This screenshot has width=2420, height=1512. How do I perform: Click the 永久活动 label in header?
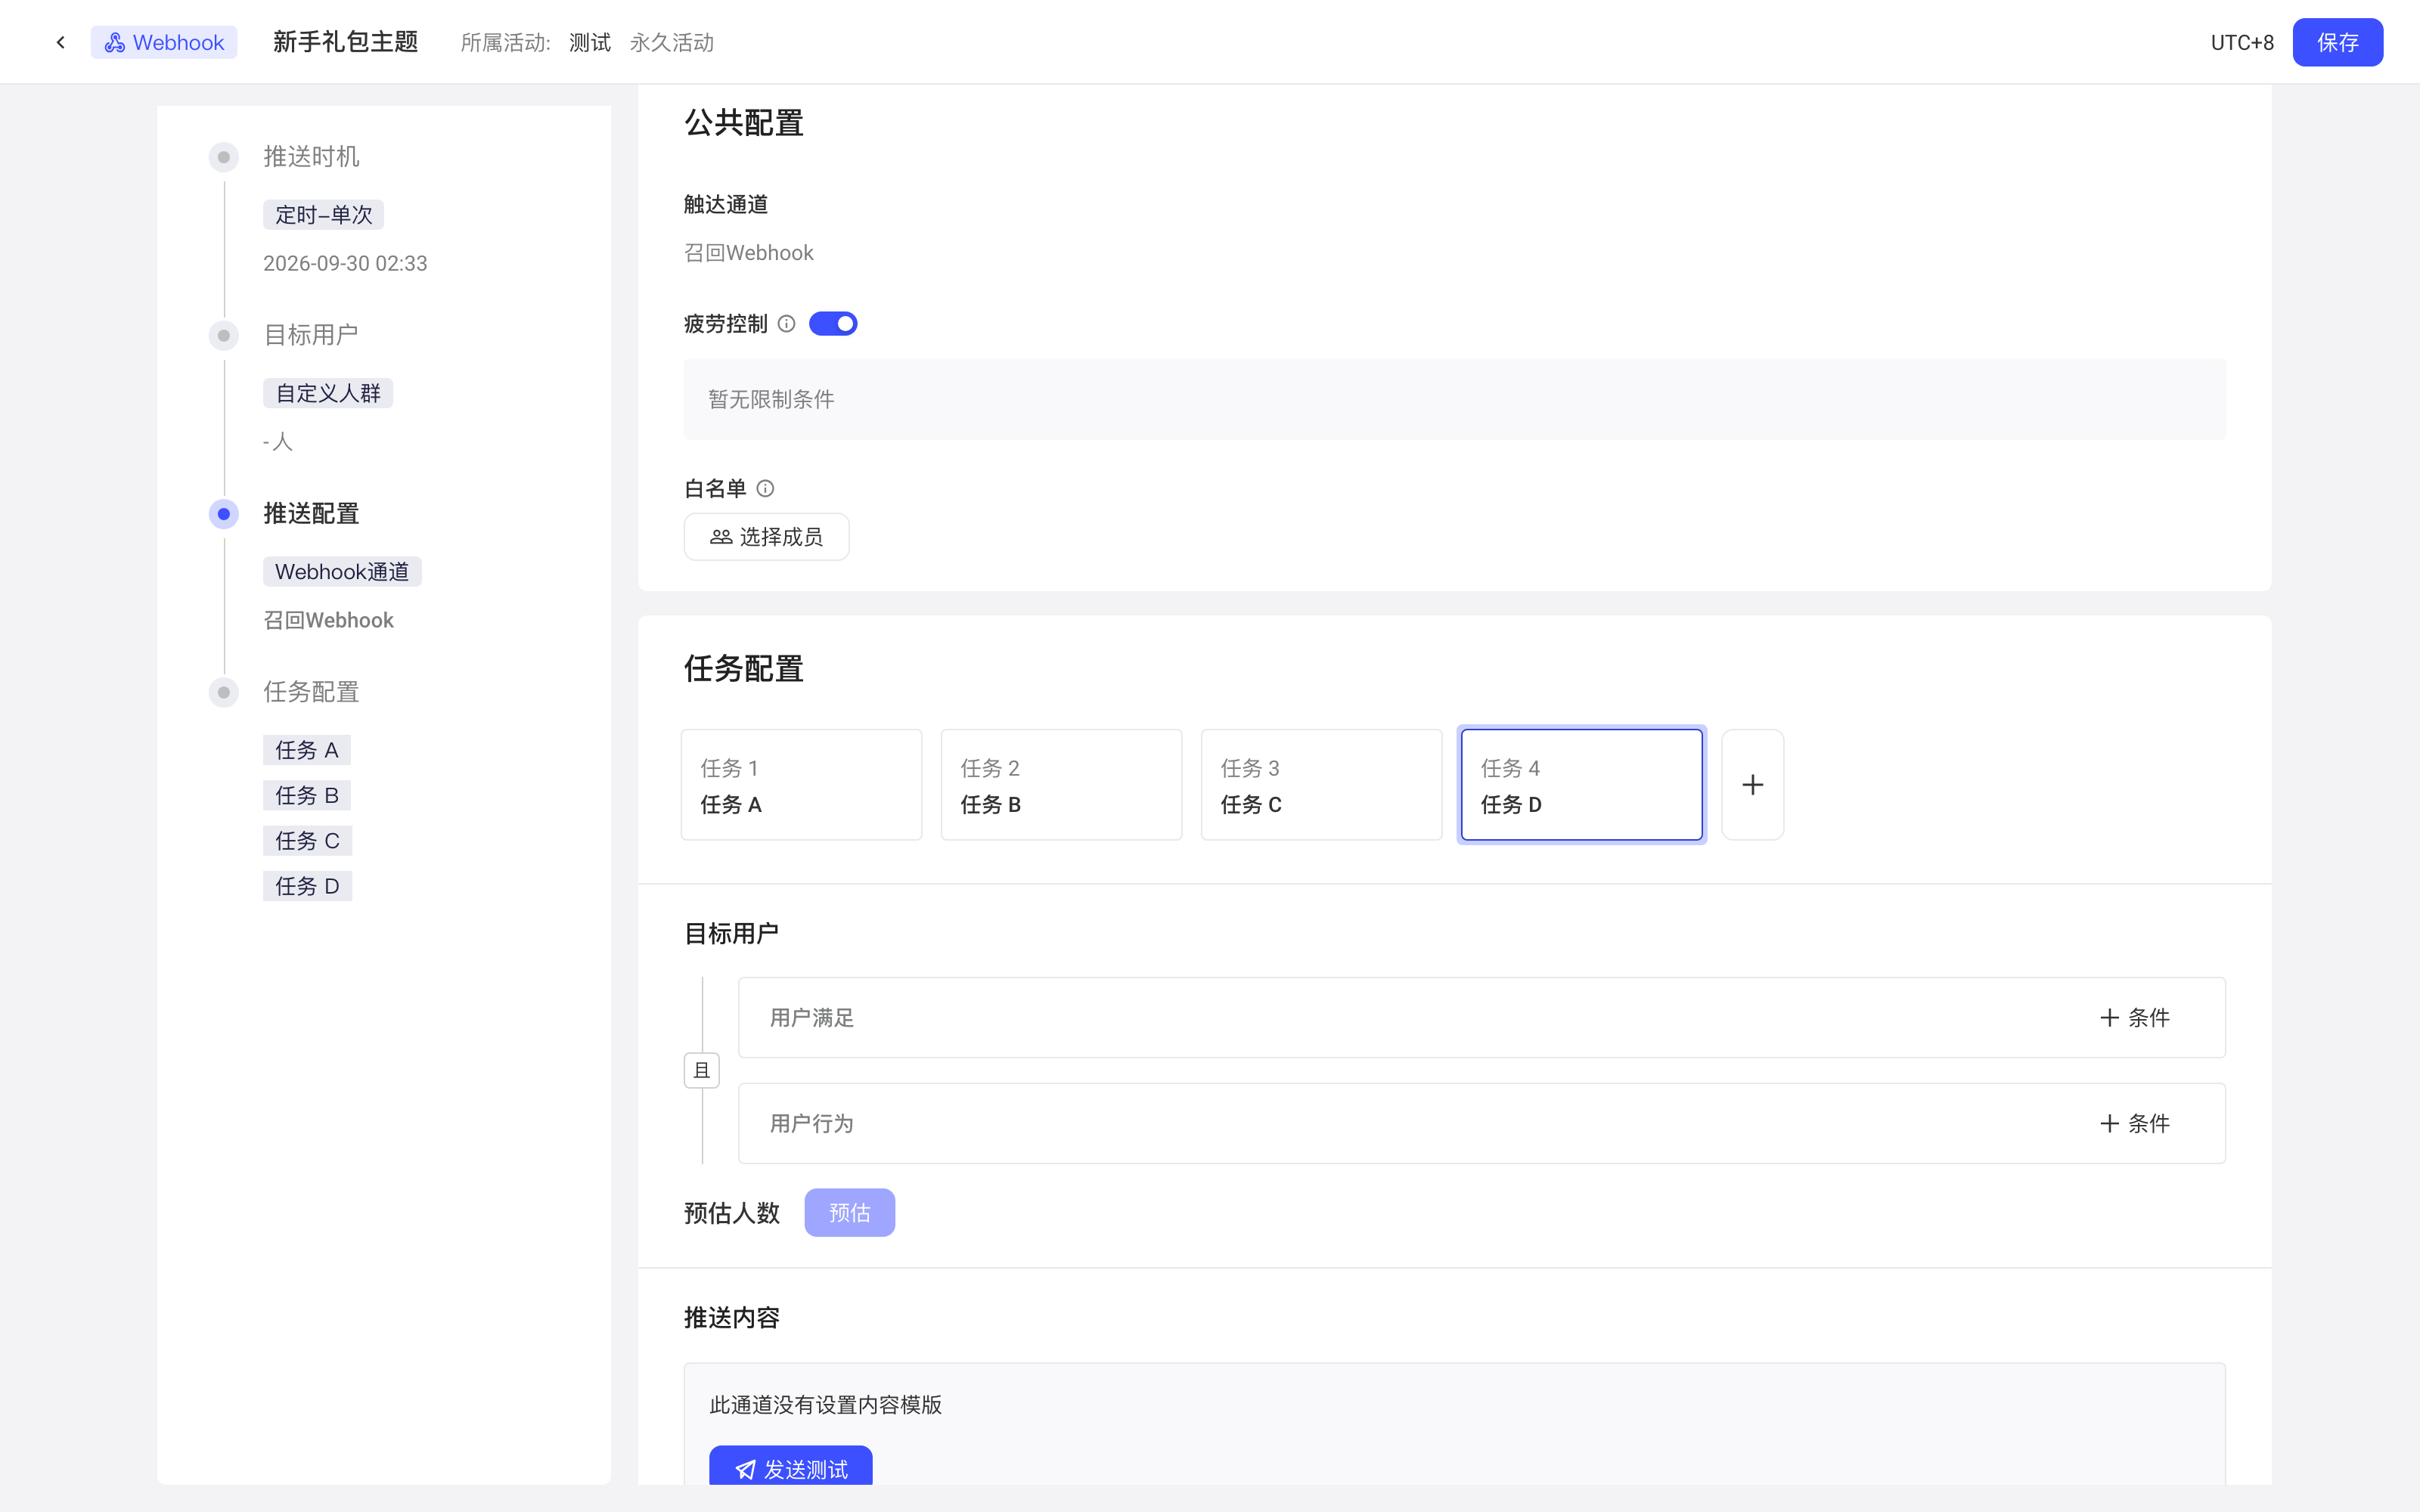point(672,42)
